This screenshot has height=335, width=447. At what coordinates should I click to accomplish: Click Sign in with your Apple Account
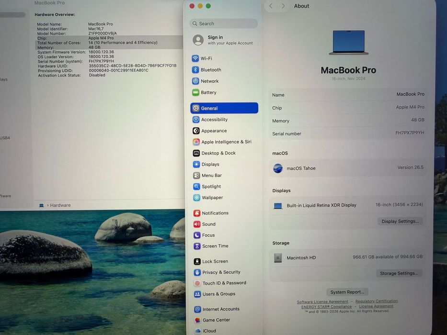223,40
